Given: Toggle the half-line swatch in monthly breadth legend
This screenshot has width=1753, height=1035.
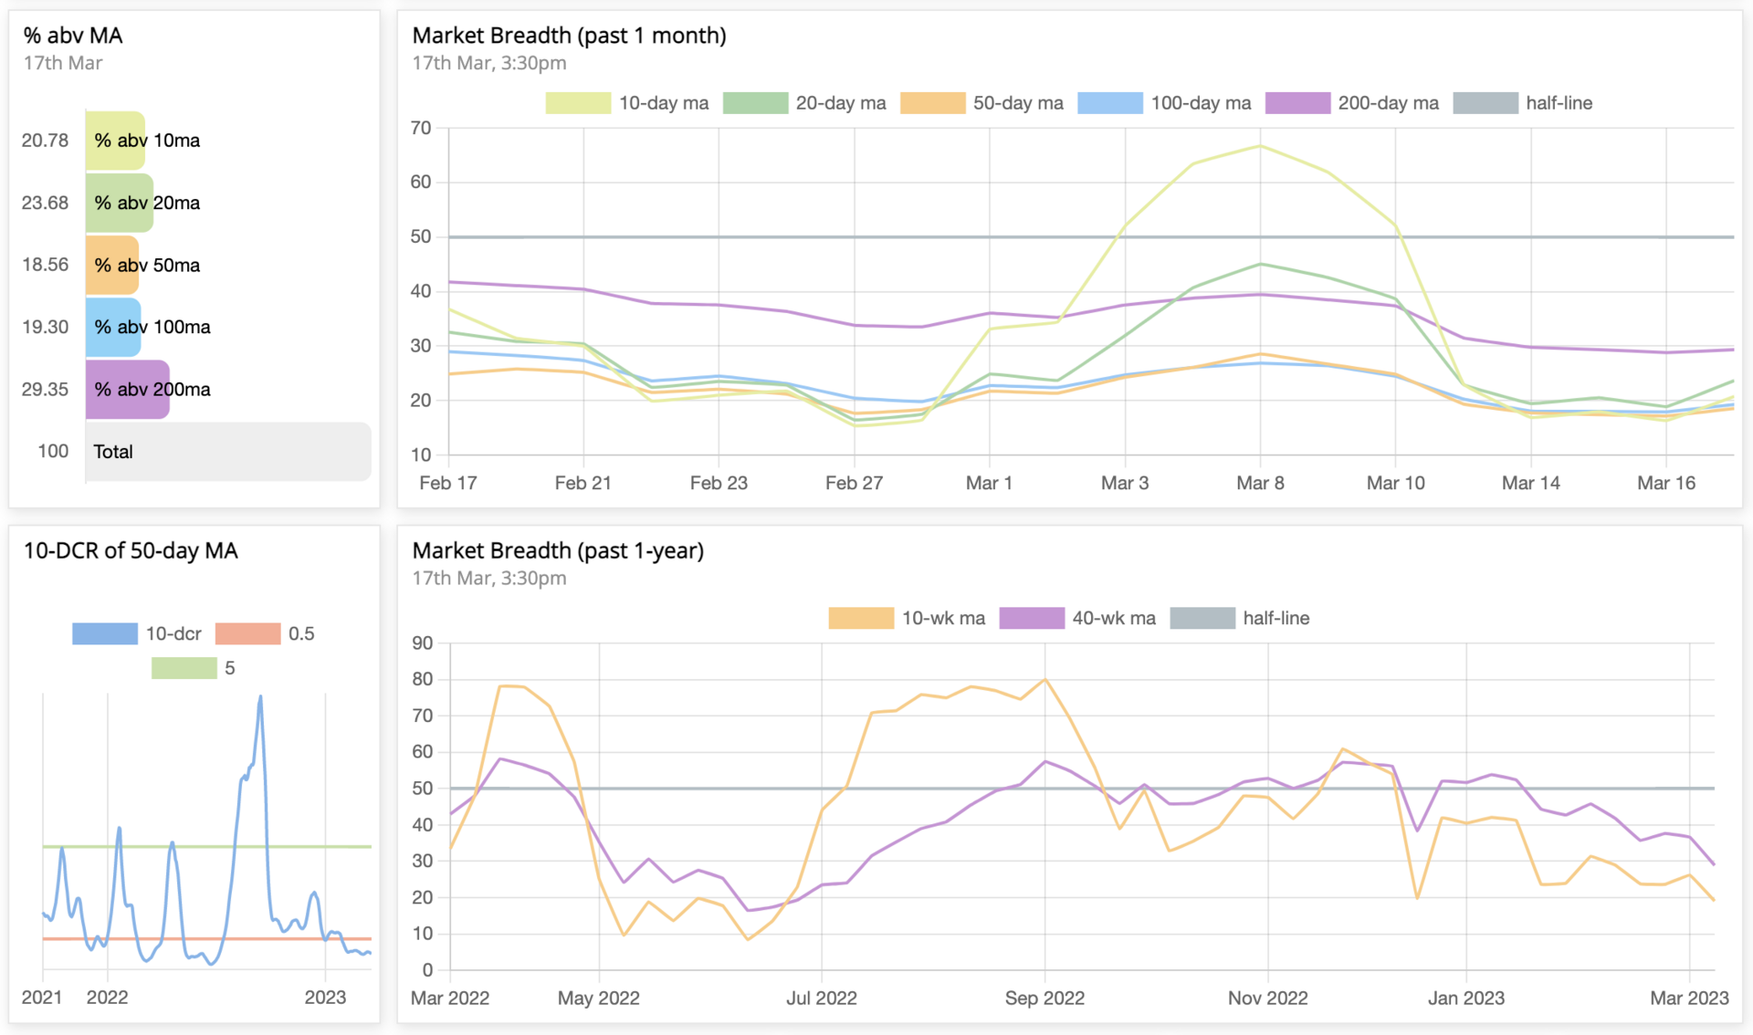Looking at the screenshot, I should (1485, 103).
